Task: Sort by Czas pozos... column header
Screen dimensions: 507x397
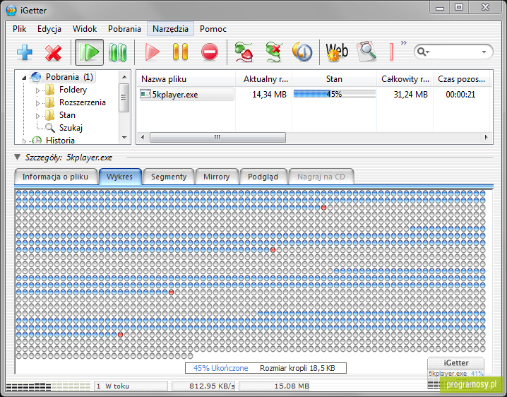Action: 461,79
